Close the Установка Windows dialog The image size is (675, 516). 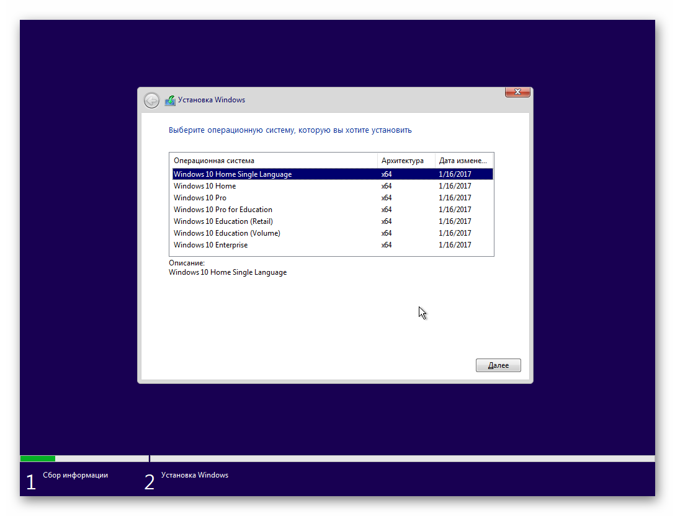(x=517, y=92)
